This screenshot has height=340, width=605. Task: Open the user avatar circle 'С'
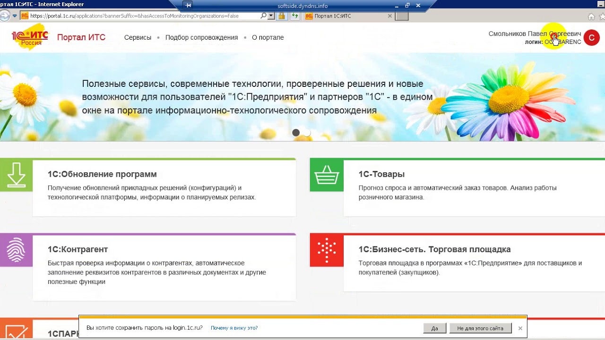(x=591, y=37)
